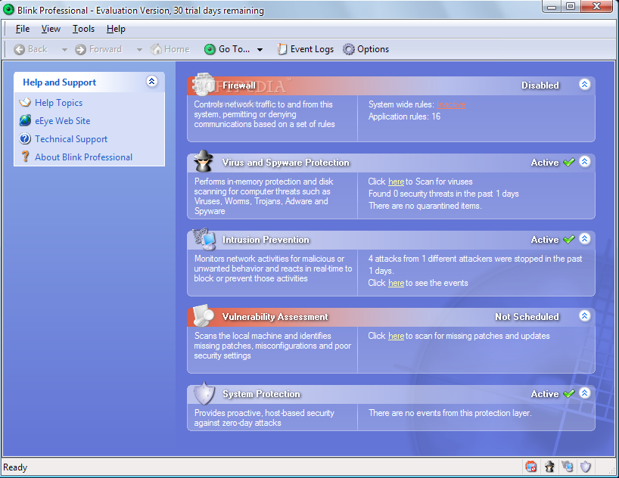Click the Home house icon
The image size is (619, 478).
click(157, 49)
